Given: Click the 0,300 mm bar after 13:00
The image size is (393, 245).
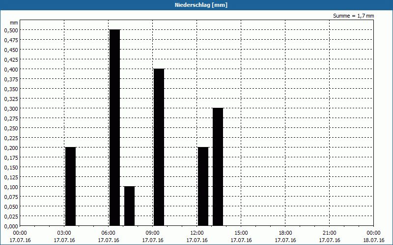Looking at the screenshot, I should (x=218, y=167).
